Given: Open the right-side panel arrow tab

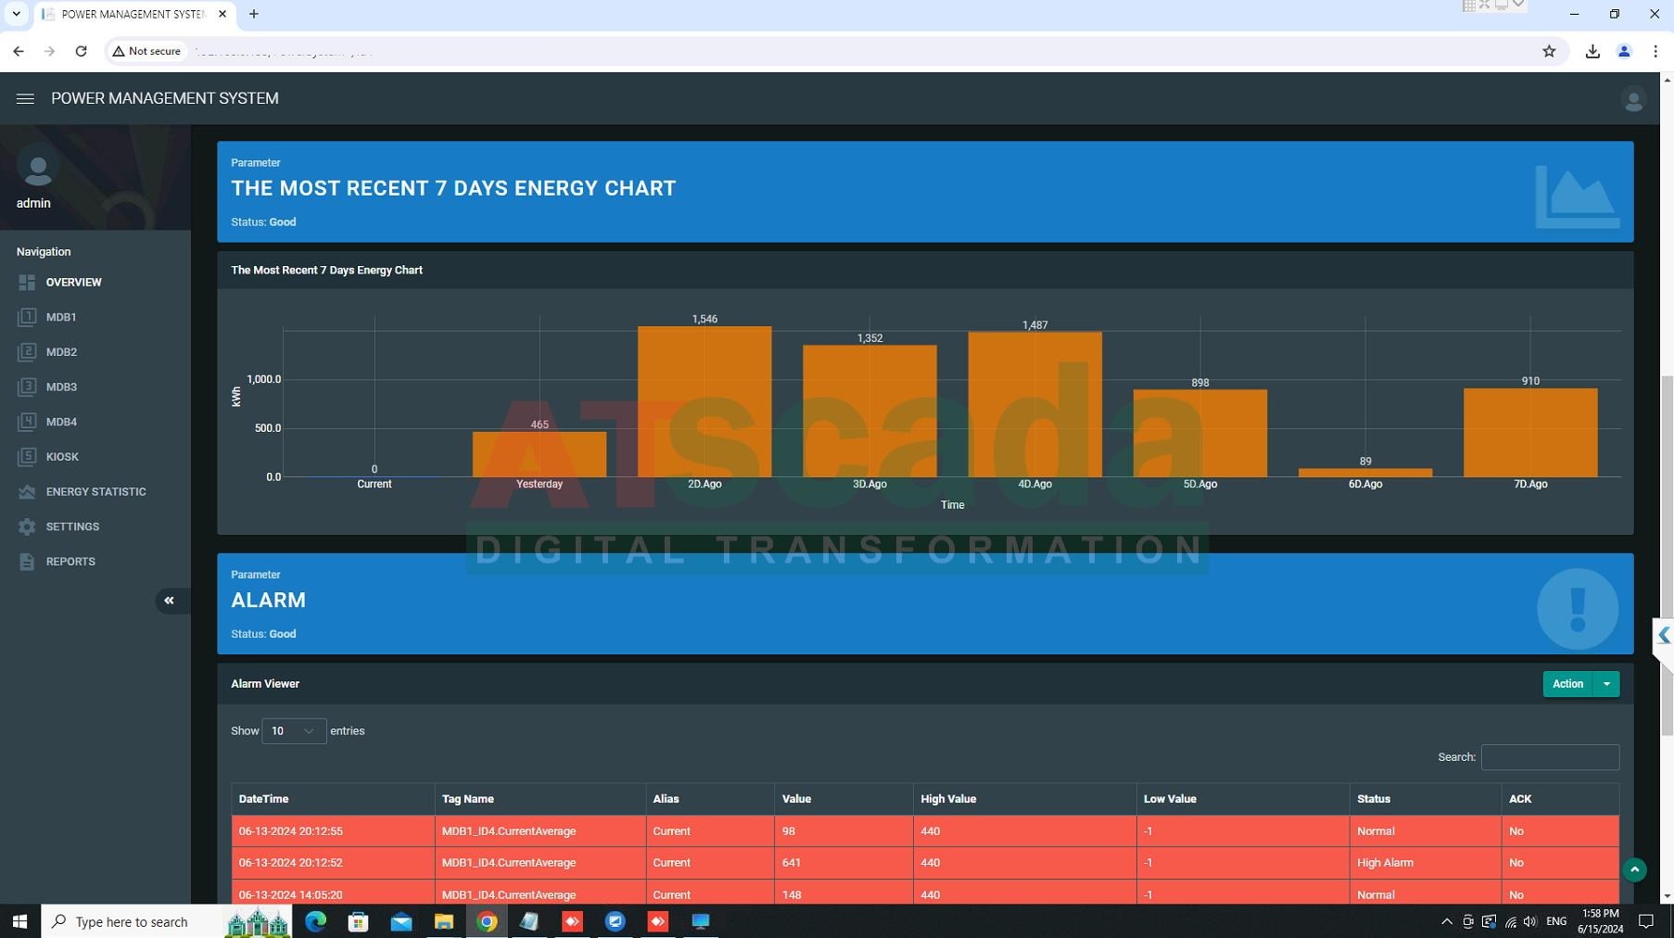Looking at the screenshot, I should tap(1663, 636).
